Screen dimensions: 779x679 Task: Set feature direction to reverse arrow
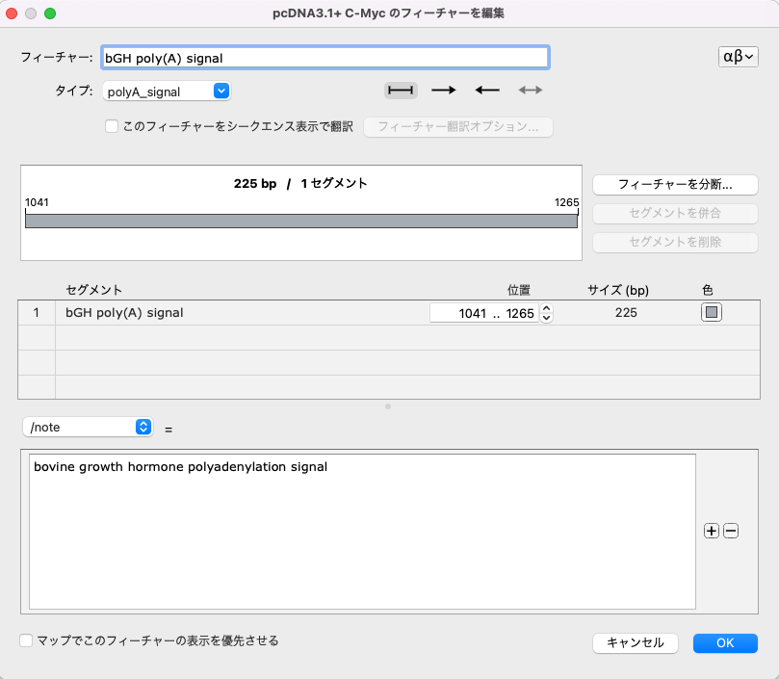[x=486, y=89]
